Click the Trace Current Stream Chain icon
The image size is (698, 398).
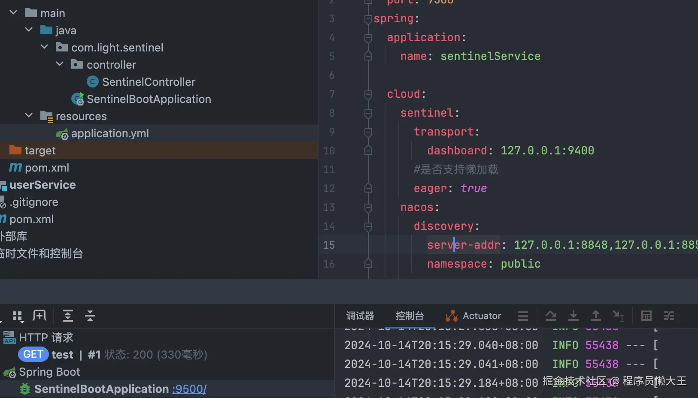[x=669, y=316]
